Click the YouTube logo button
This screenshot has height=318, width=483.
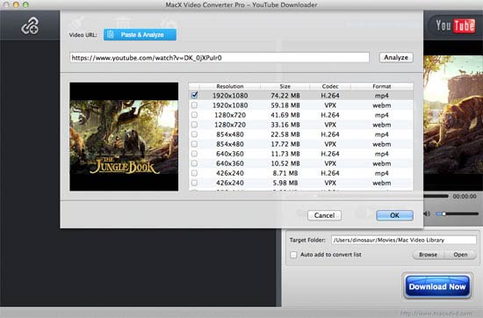[x=455, y=25]
